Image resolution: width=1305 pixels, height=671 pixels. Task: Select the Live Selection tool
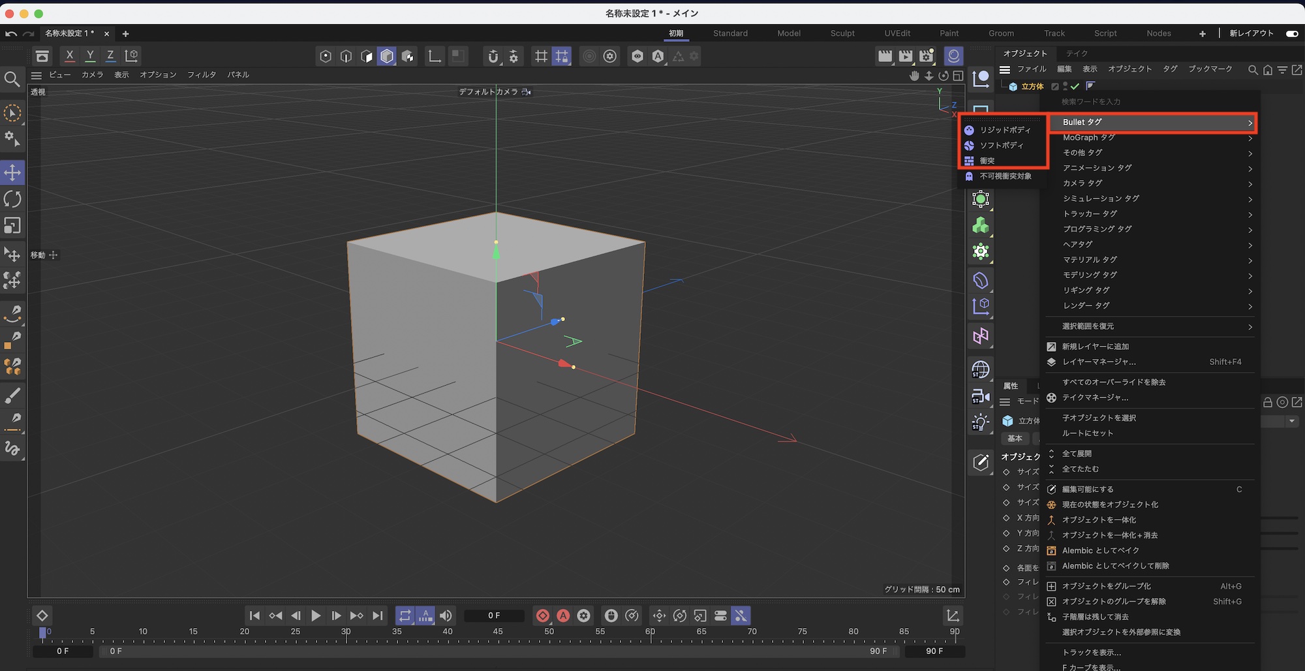tap(12, 112)
